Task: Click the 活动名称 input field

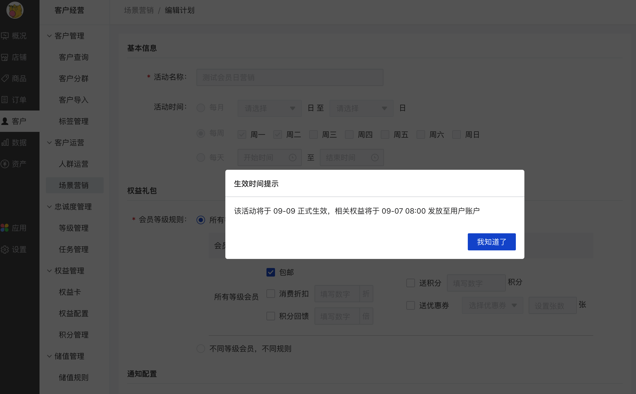Action: tap(290, 77)
